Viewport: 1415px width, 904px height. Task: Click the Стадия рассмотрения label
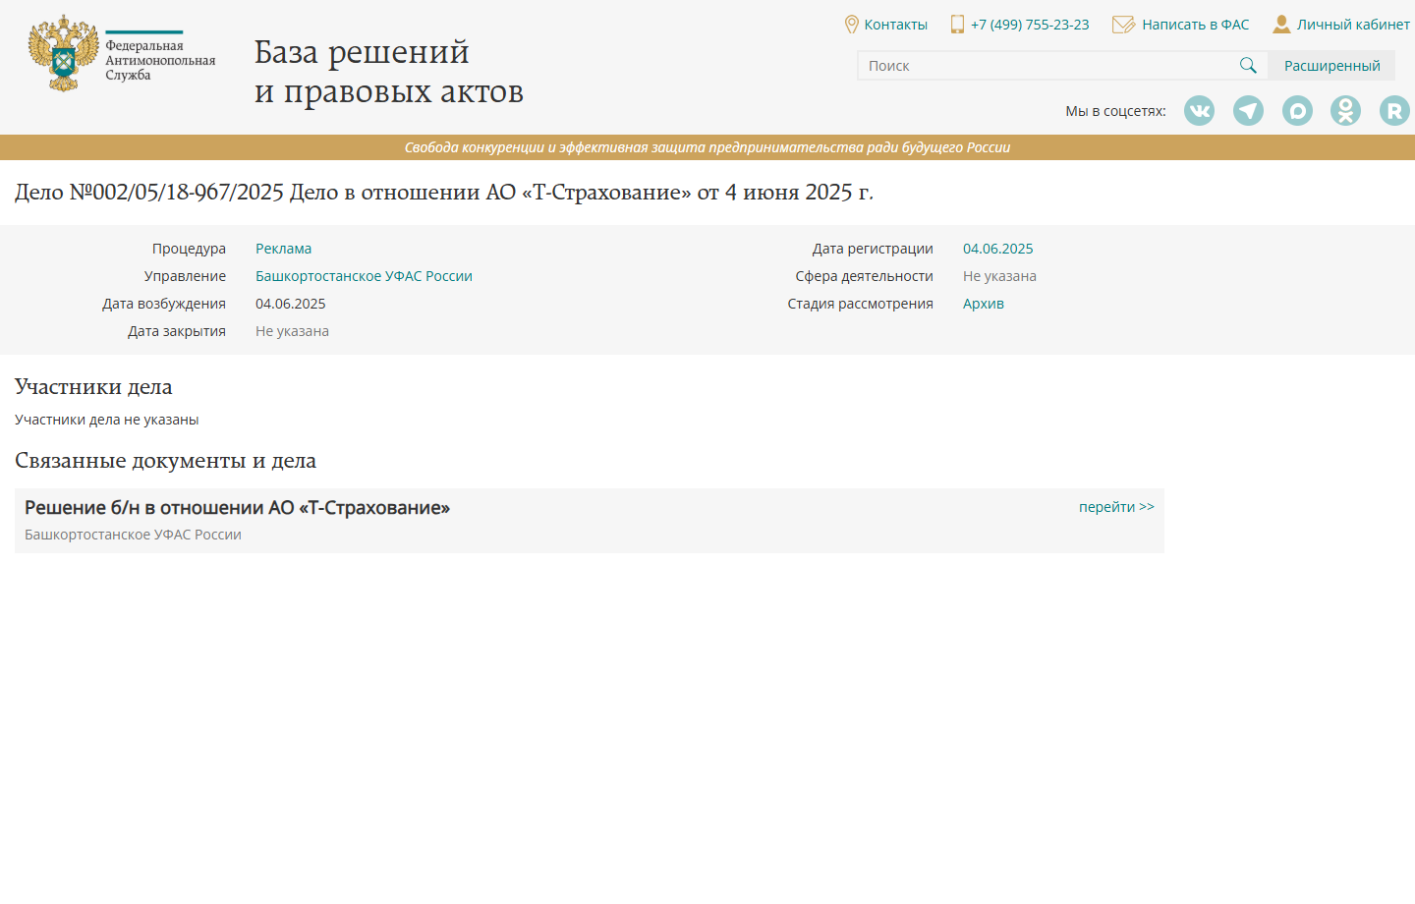coord(860,304)
